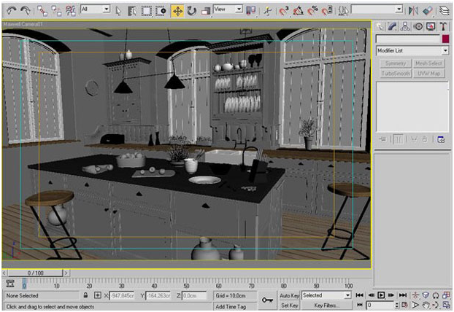Viewport: 454px width, 312px height.
Task: Click the Add Time Tag field
Action: pos(235,306)
